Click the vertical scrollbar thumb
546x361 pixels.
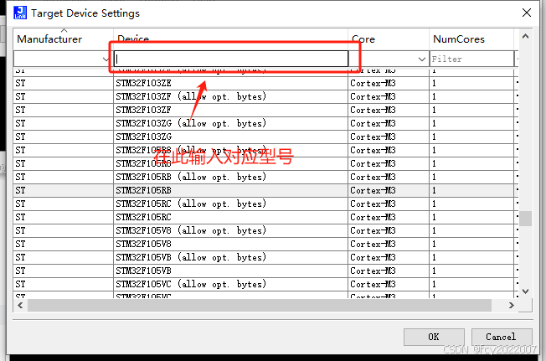[525, 219]
